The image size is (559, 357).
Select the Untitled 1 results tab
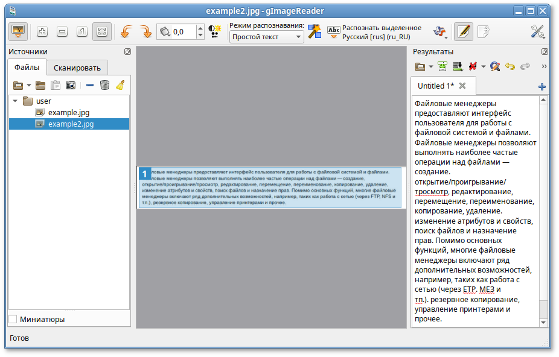[x=436, y=86]
